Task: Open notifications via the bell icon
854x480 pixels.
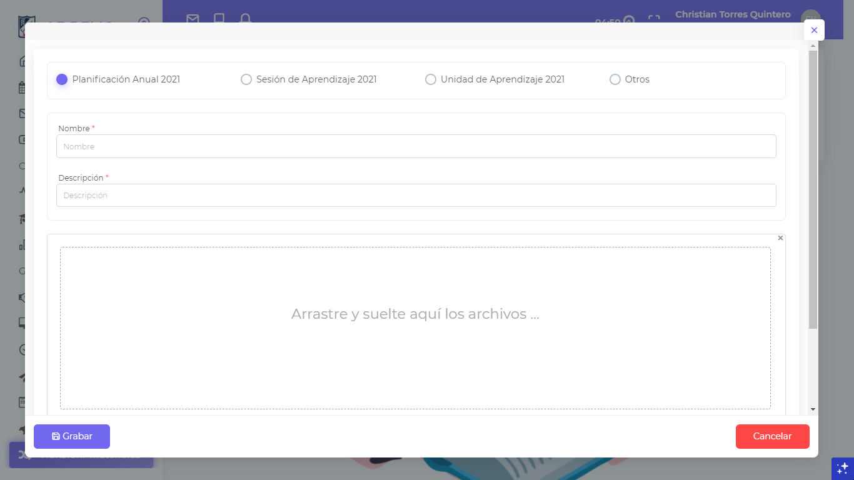Action: 246,19
